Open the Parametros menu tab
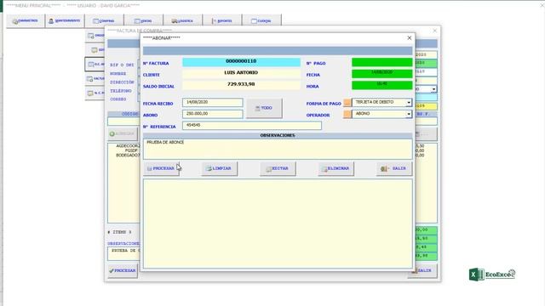The width and height of the screenshot is (545, 306). pos(25,20)
